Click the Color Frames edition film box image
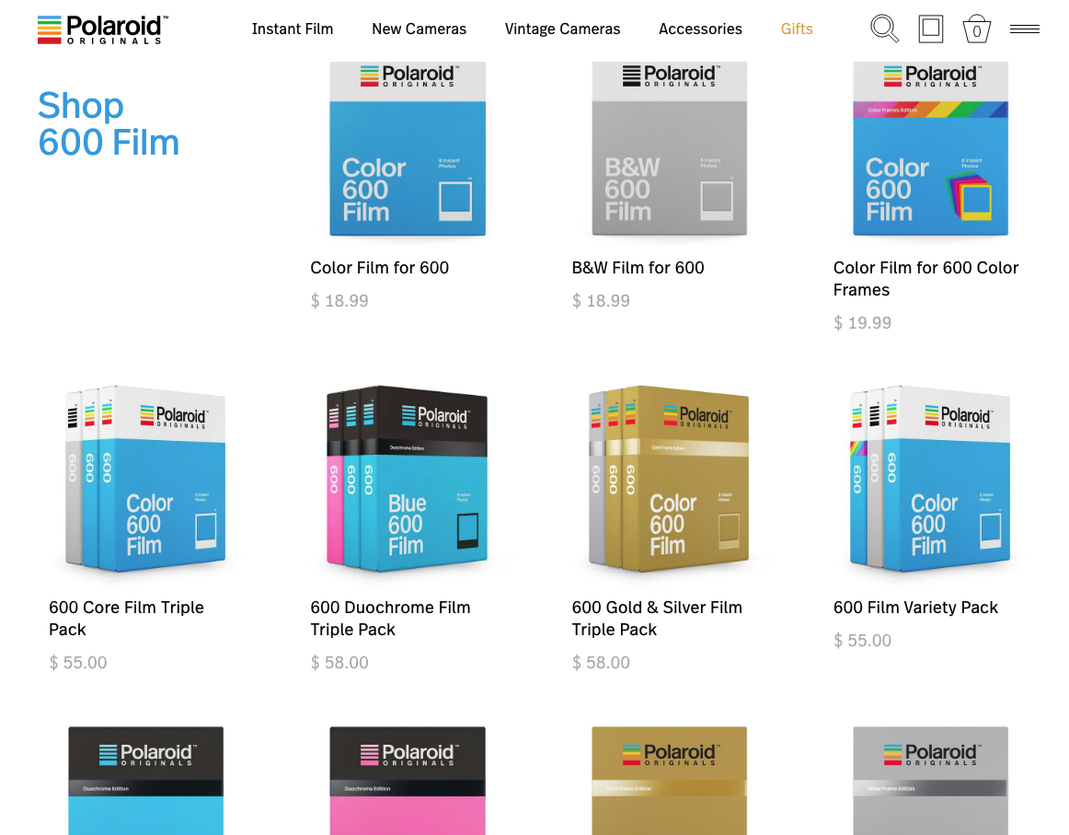The image size is (1069, 835). (x=930, y=149)
